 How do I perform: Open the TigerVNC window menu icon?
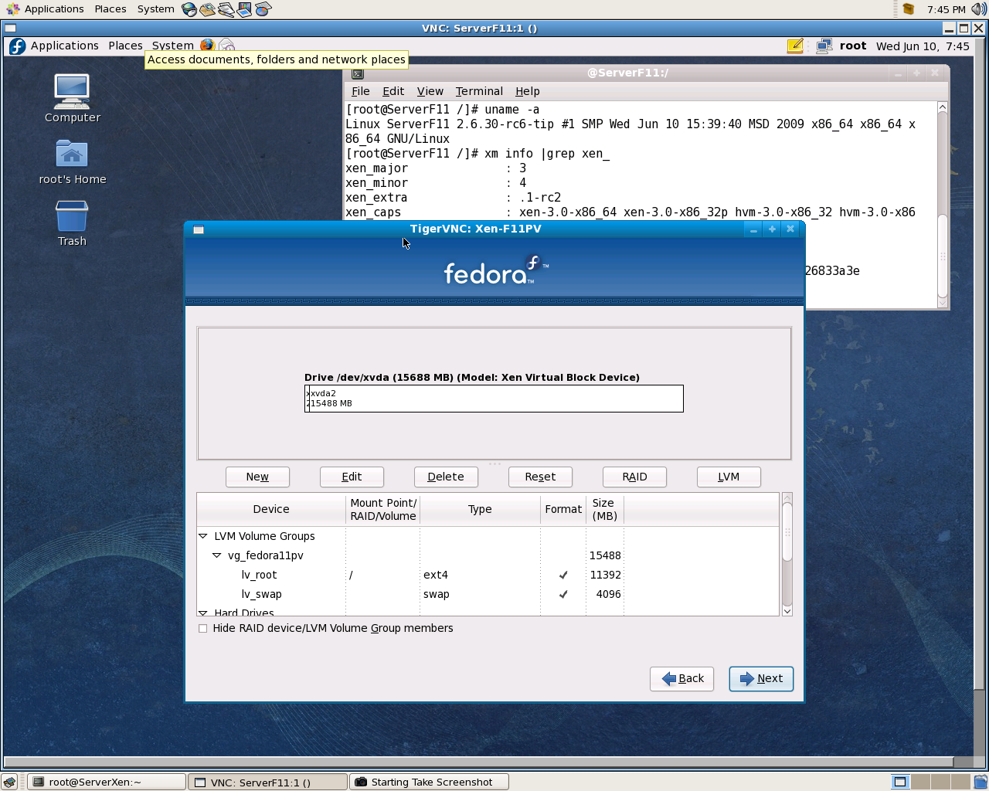[x=199, y=229]
